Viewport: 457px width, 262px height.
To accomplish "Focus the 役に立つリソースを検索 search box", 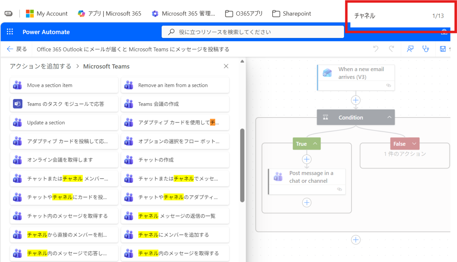I will [x=253, y=32].
